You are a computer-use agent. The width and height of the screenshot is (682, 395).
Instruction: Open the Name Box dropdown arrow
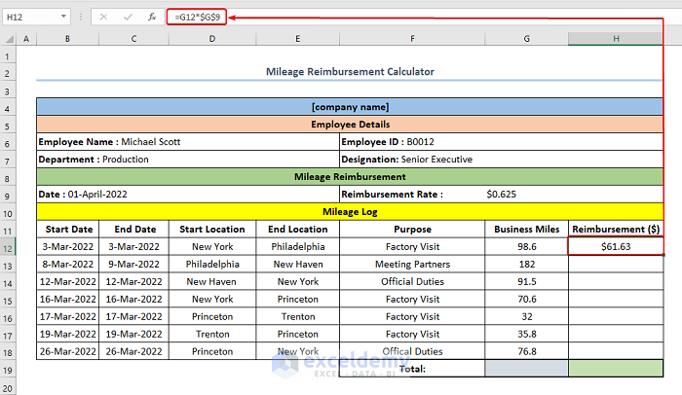pos(63,17)
